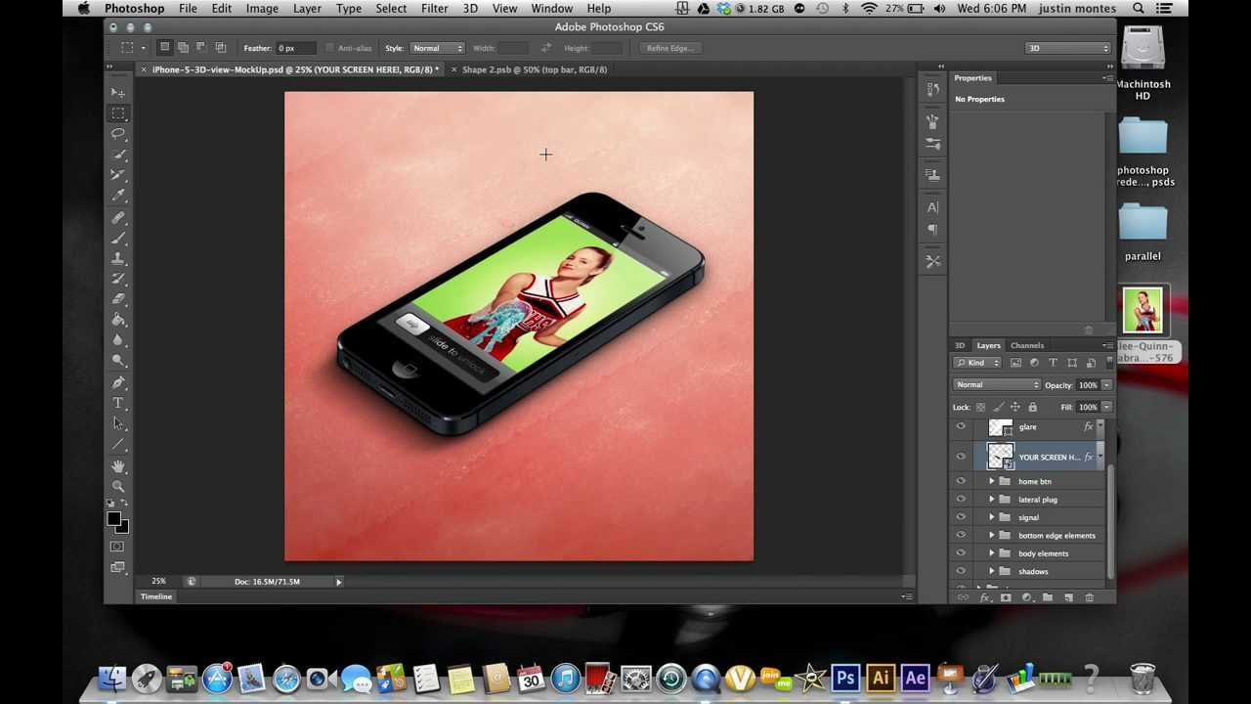This screenshot has height=704, width=1251.
Task: Click Add layer style fx icon at panel bottom
Action: 985,597
